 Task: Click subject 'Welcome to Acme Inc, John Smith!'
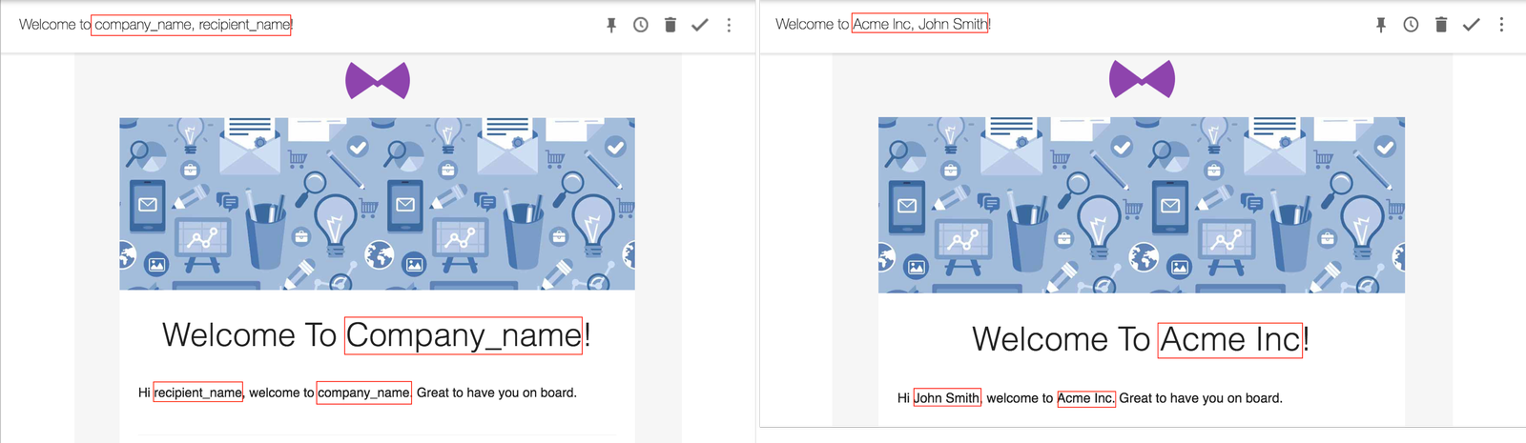click(x=883, y=25)
